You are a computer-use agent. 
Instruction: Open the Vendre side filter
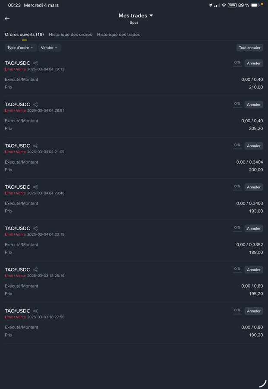pos(49,48)
